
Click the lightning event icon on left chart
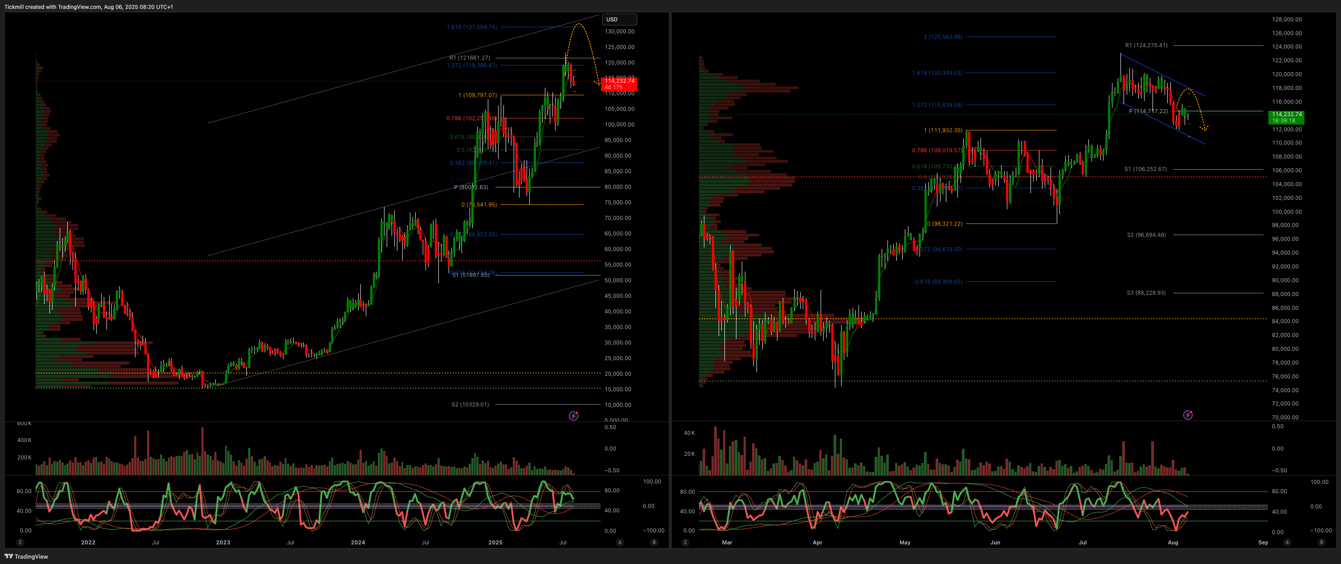click(x=573, y=416)
